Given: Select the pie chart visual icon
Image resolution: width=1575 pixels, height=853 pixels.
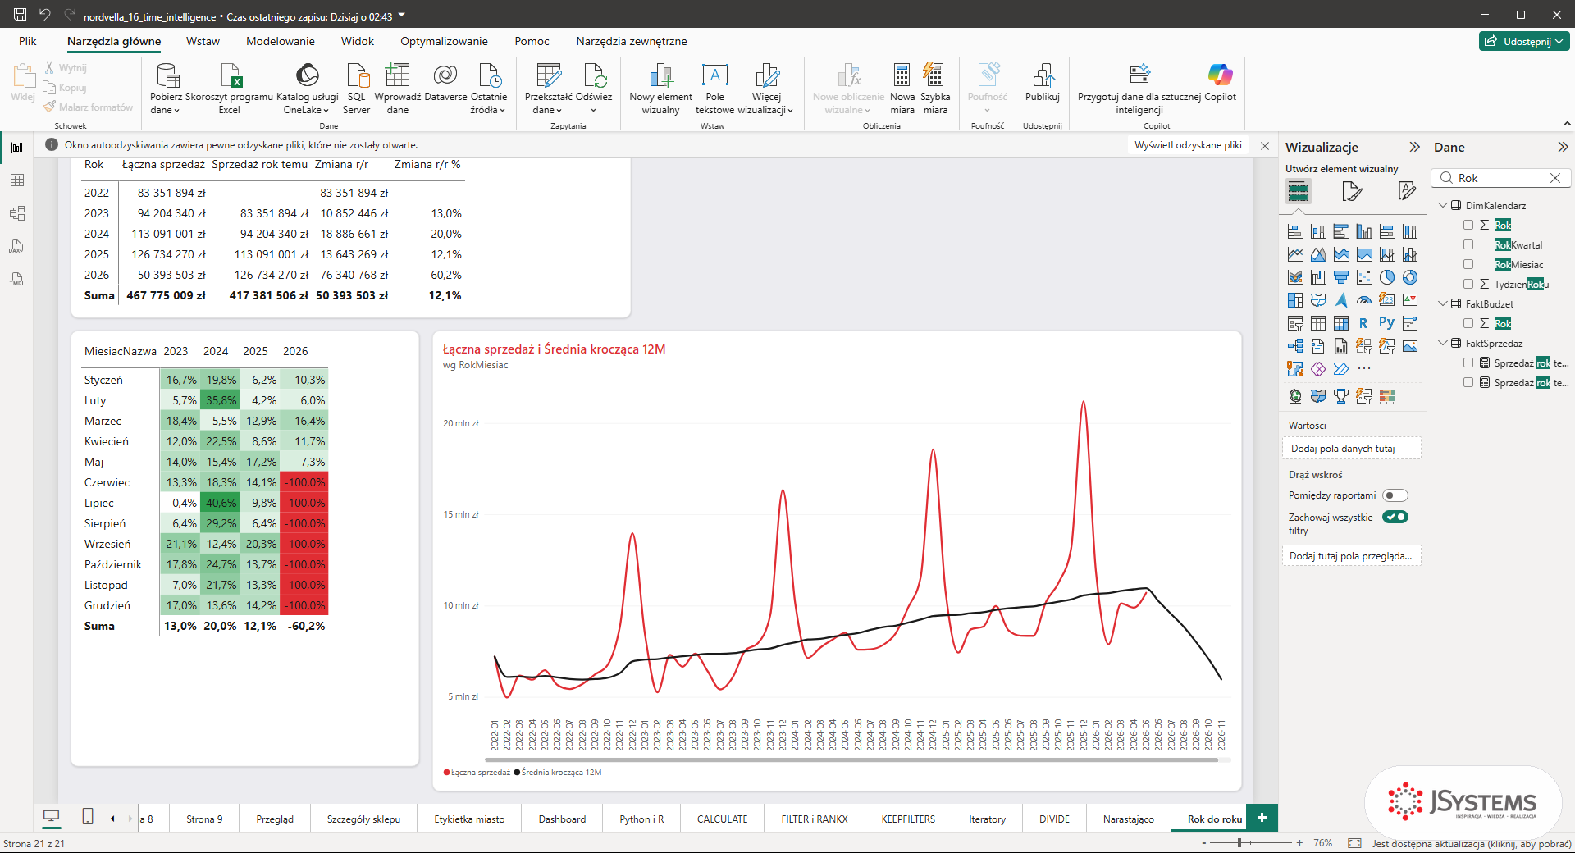Looking at the screenshot, I should (1387, 277).
